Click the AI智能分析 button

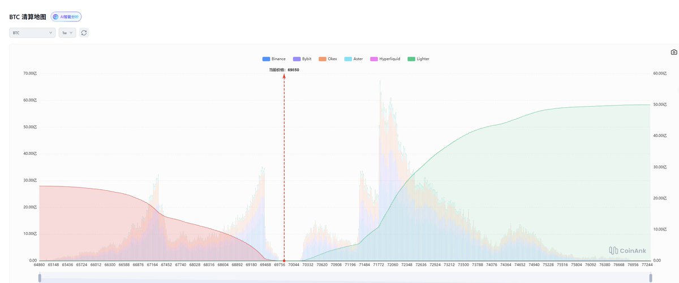(66, 17)
